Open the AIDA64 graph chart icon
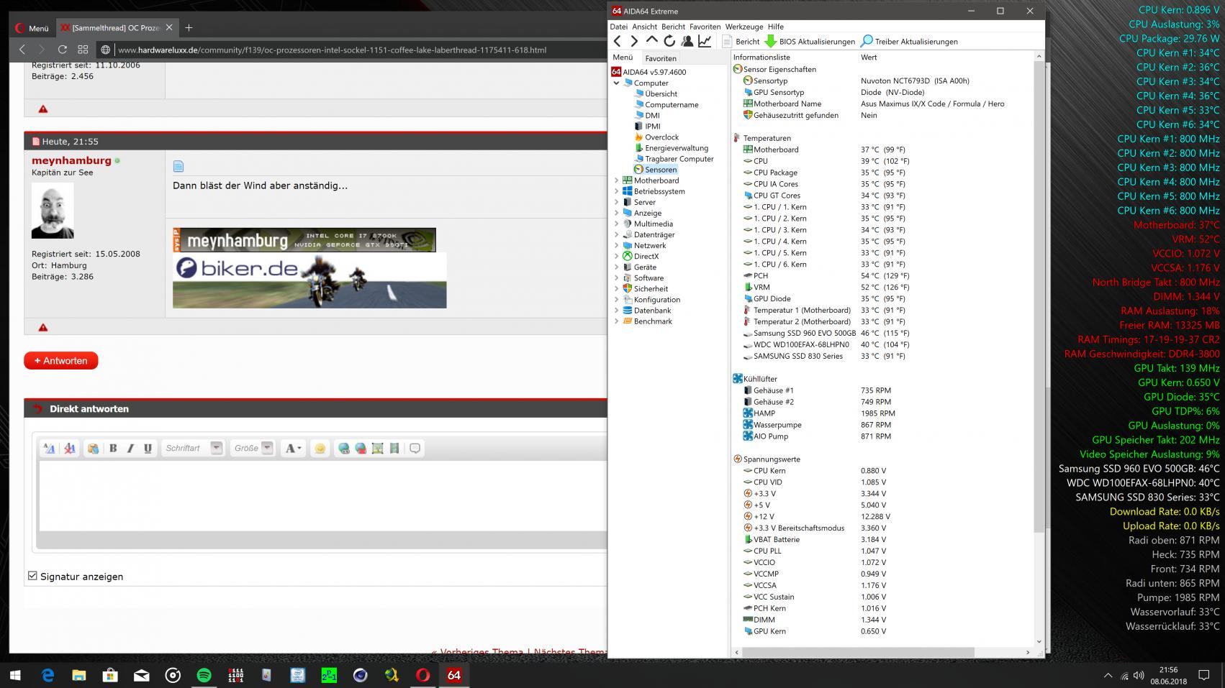The image size is (1225, 688). pos(705,41)
